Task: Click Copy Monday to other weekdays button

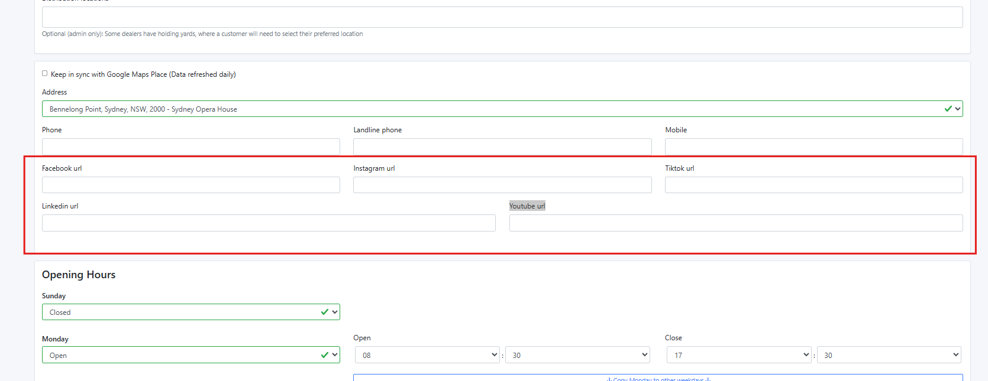Action: [x=658, y=378]
